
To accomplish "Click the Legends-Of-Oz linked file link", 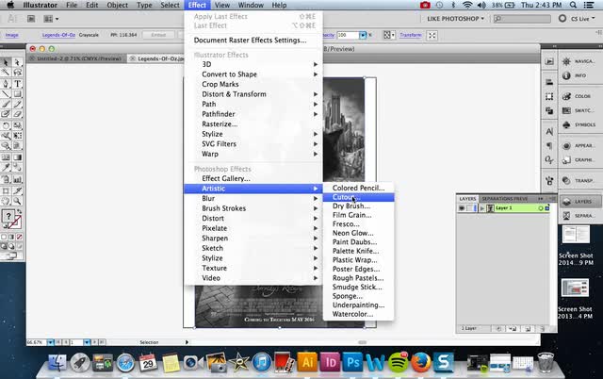I will (58, 35).
